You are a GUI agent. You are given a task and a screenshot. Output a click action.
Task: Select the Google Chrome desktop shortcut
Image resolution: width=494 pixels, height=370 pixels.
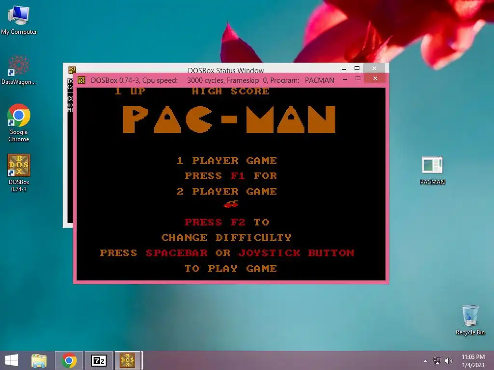19,123
